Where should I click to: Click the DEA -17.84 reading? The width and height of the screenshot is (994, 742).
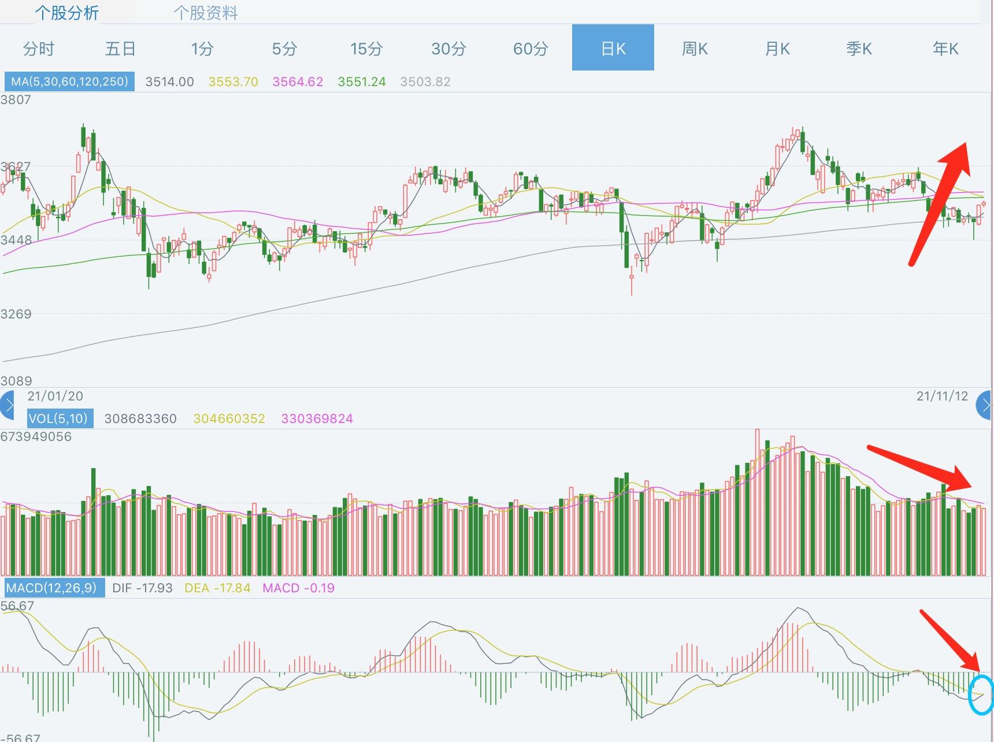pos(217,588)
